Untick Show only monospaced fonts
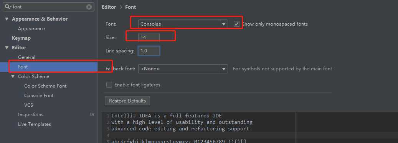 click(x=236, y=24)
